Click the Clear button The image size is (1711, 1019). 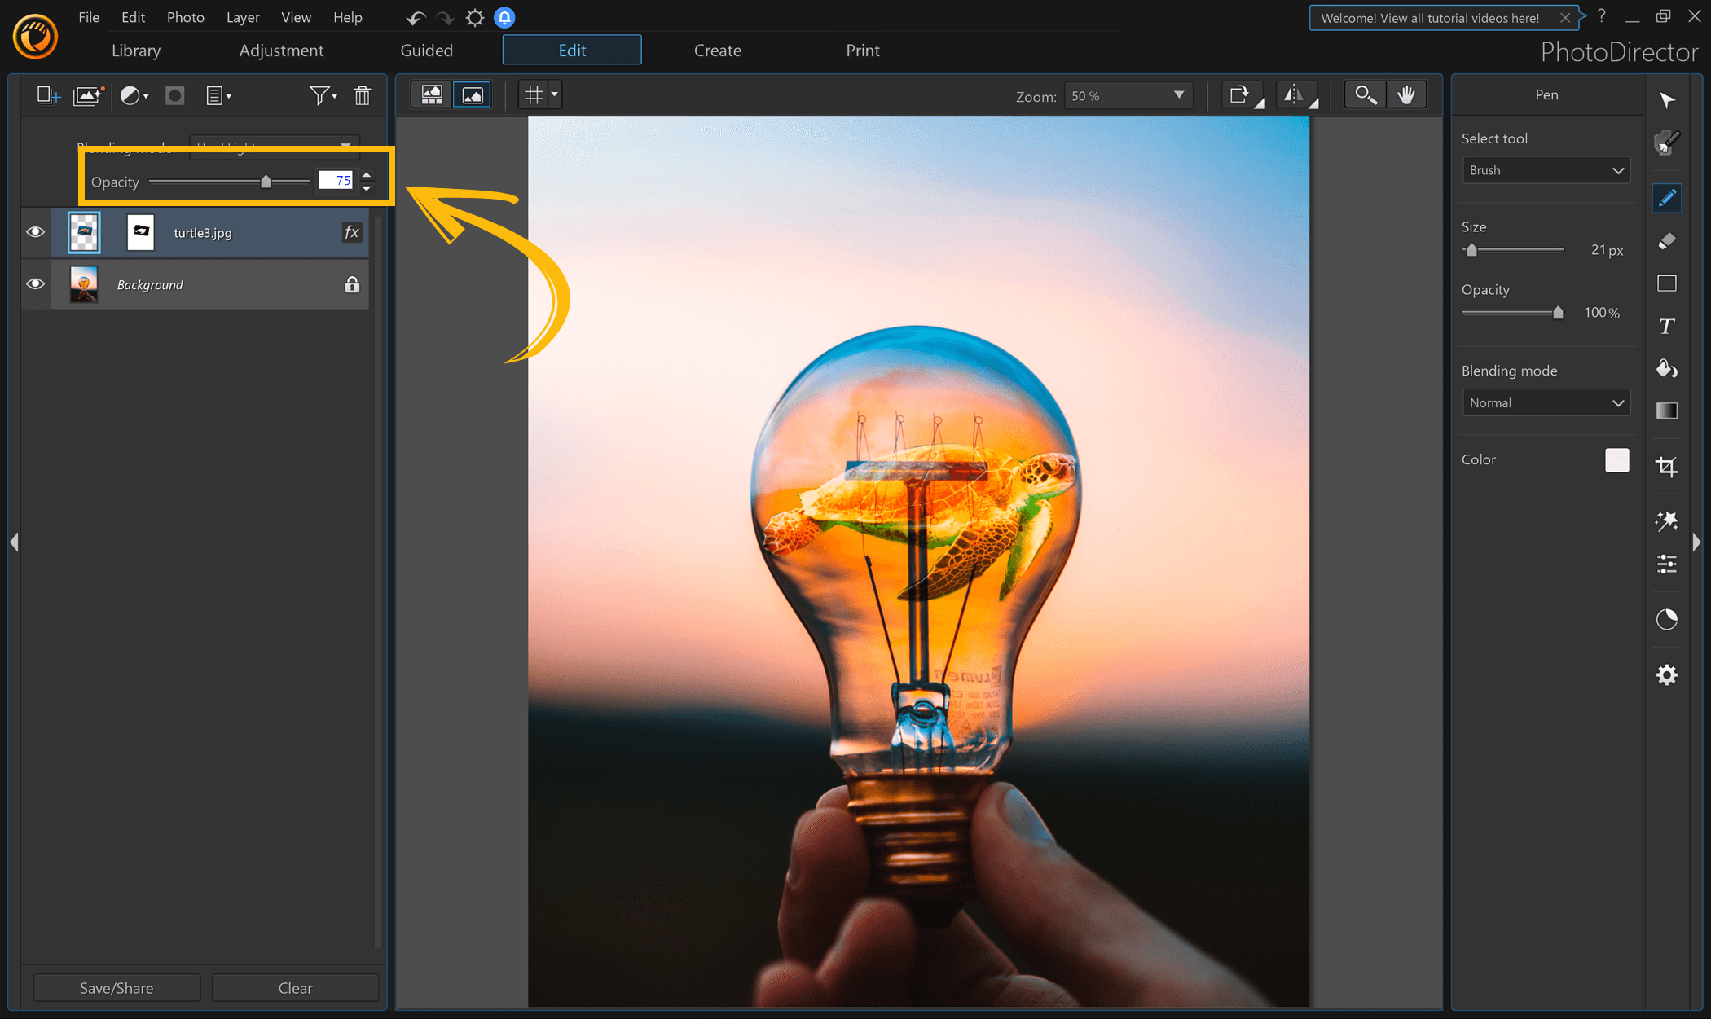pos(295,987)
